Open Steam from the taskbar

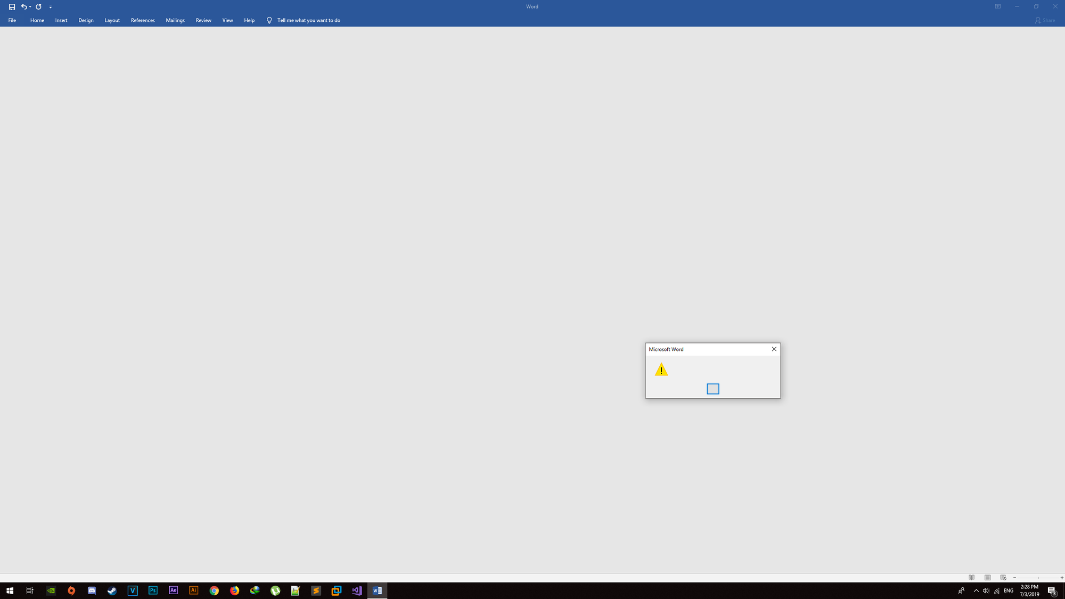click(112, 590)
